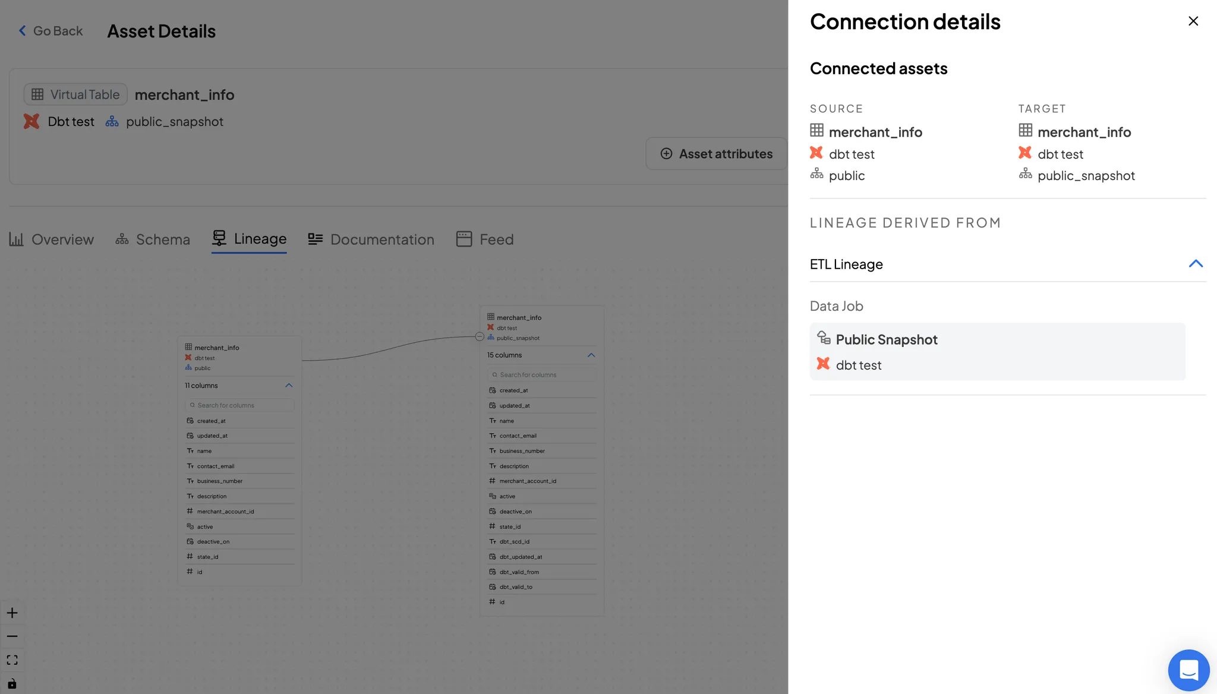Viewport: 1217px width, 694px height.
Task: Open the Schema tab
Action: tap(153, 239)
